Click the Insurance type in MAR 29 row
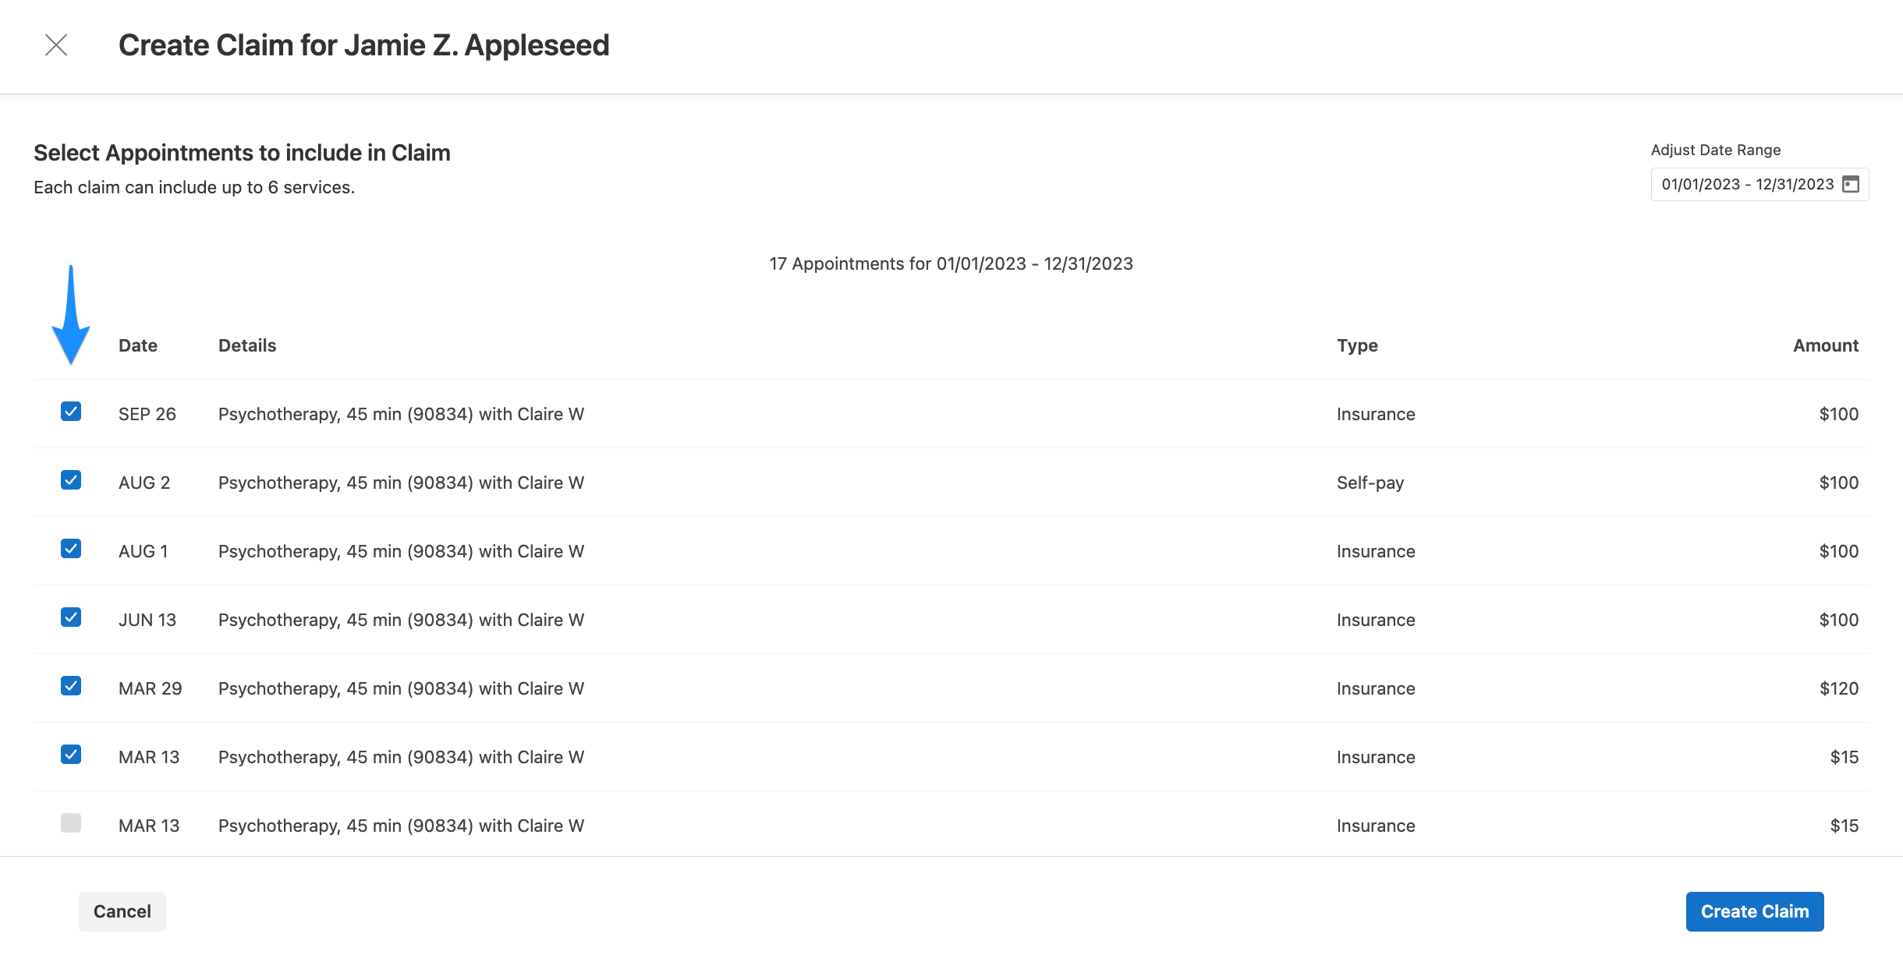This screenshot has height=962, width=1903. pos(1376,688)
